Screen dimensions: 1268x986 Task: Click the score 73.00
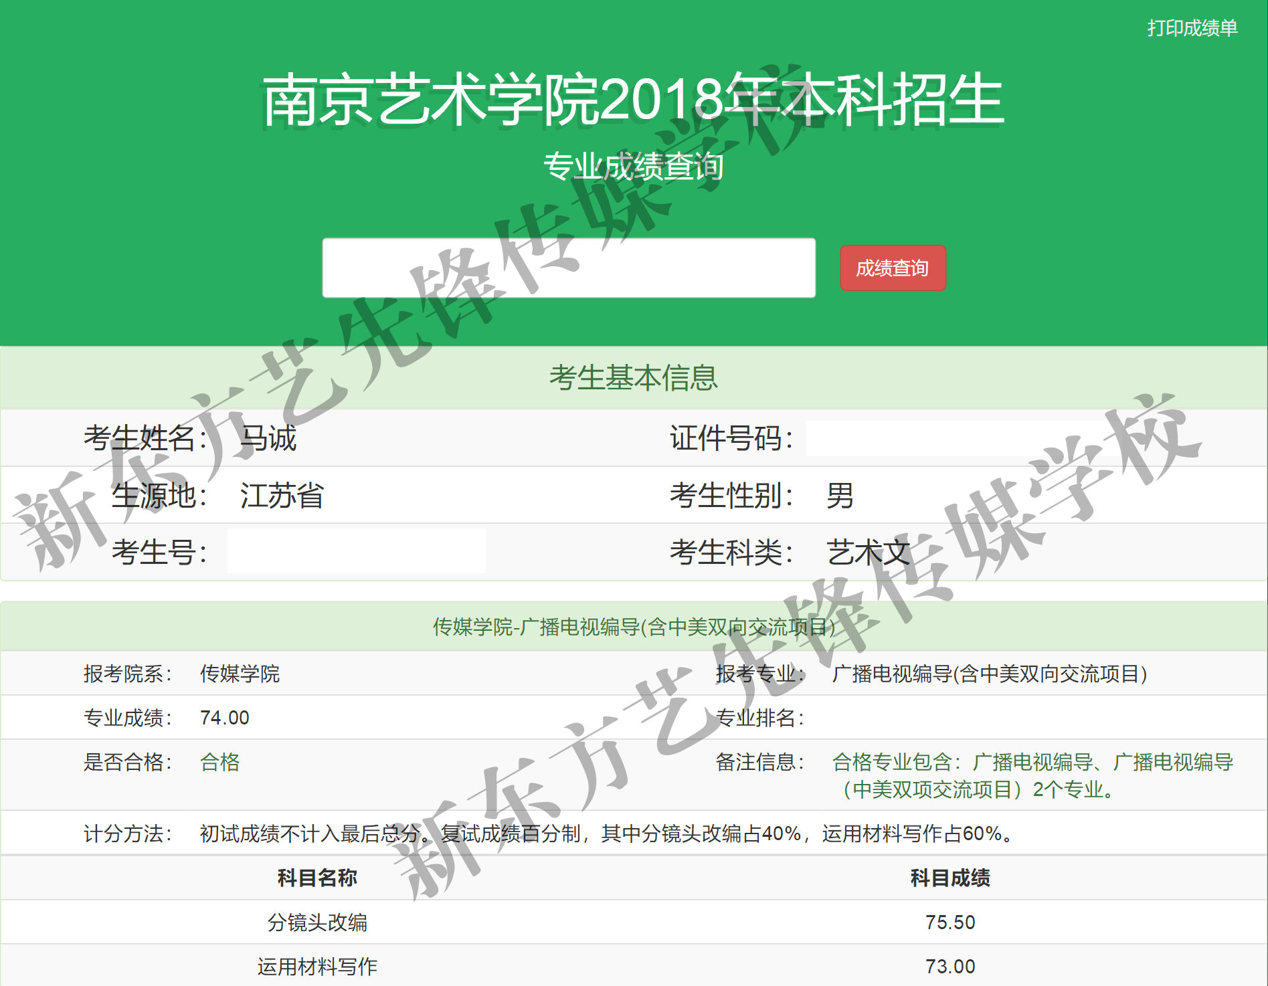950,967
